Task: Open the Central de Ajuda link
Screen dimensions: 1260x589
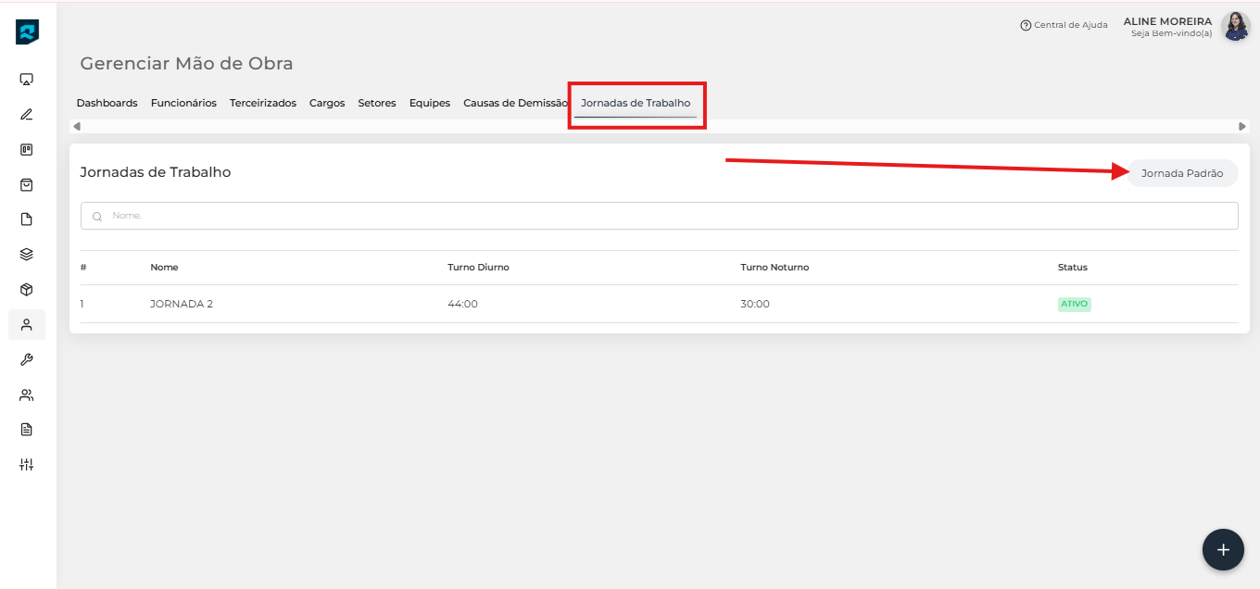Action: pyautogui.click(x=1064, y=25)
